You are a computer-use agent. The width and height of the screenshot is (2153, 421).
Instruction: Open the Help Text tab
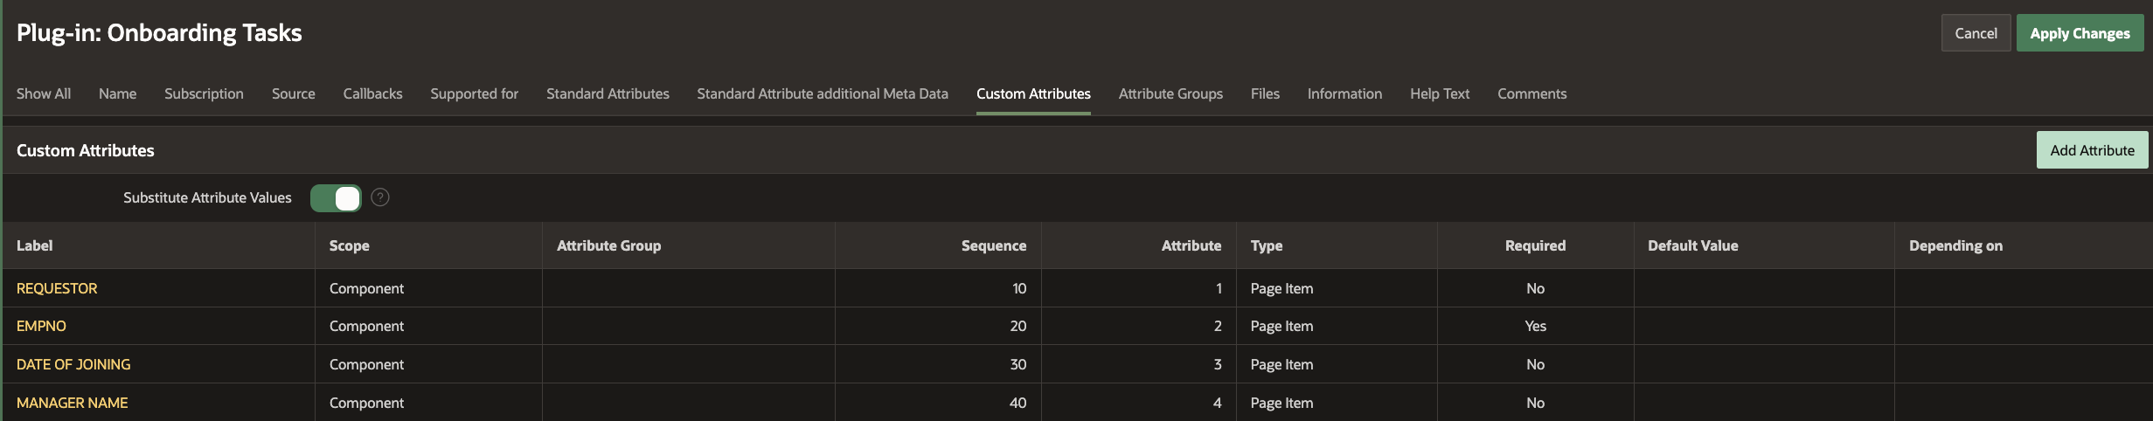(1439, 93)
